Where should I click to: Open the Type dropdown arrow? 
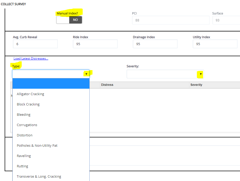point(86,74)
